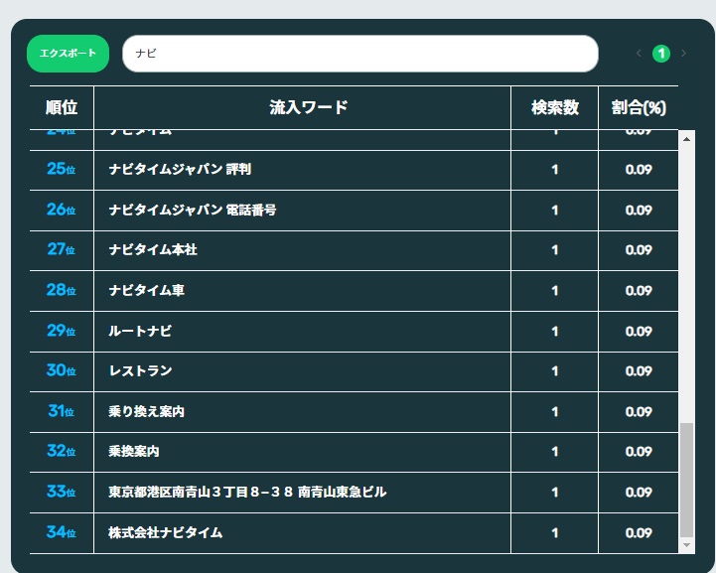Click the 検索数 column header
716x573 pixels.
pos(555,108)
